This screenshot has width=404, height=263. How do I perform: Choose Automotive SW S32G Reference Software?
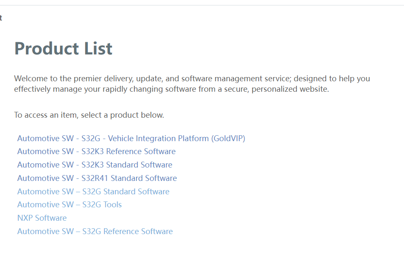95,231
